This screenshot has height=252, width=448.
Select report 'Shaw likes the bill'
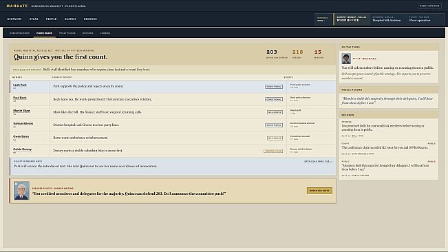[x=98, y=112]
